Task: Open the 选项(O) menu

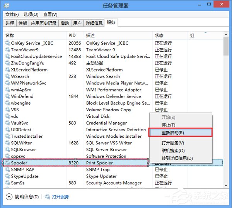Action: point(31,14)
